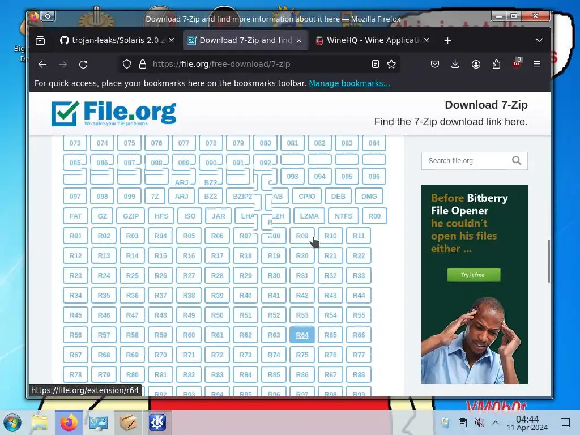This screenshot has width=580, height=435.
Task: Open the NTFS extension link
Action: pyautogui.click(x=343, y=216)
